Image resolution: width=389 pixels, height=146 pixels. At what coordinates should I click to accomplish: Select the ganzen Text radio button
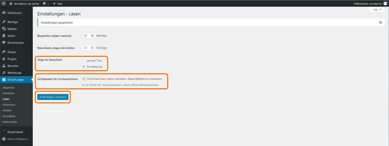click(x=84, y=60)
